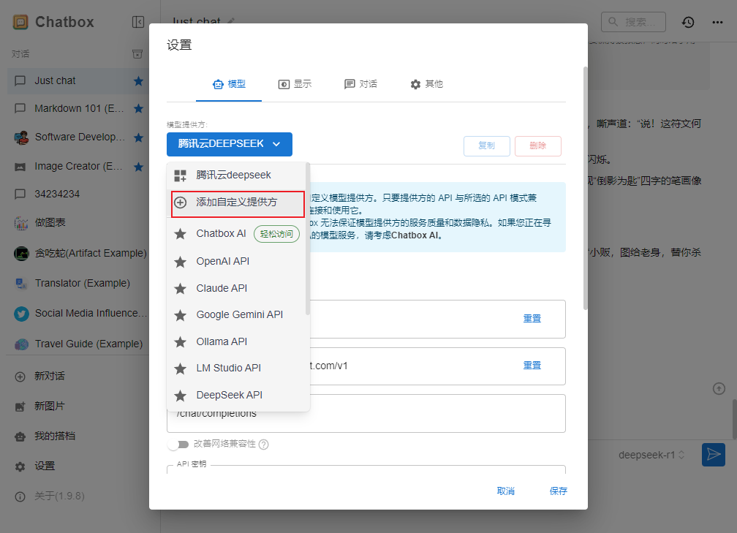The image size is (737, 533).
Task: Click the 贪吃蛇 artifact avatar icon
Action: pos(21,253)
